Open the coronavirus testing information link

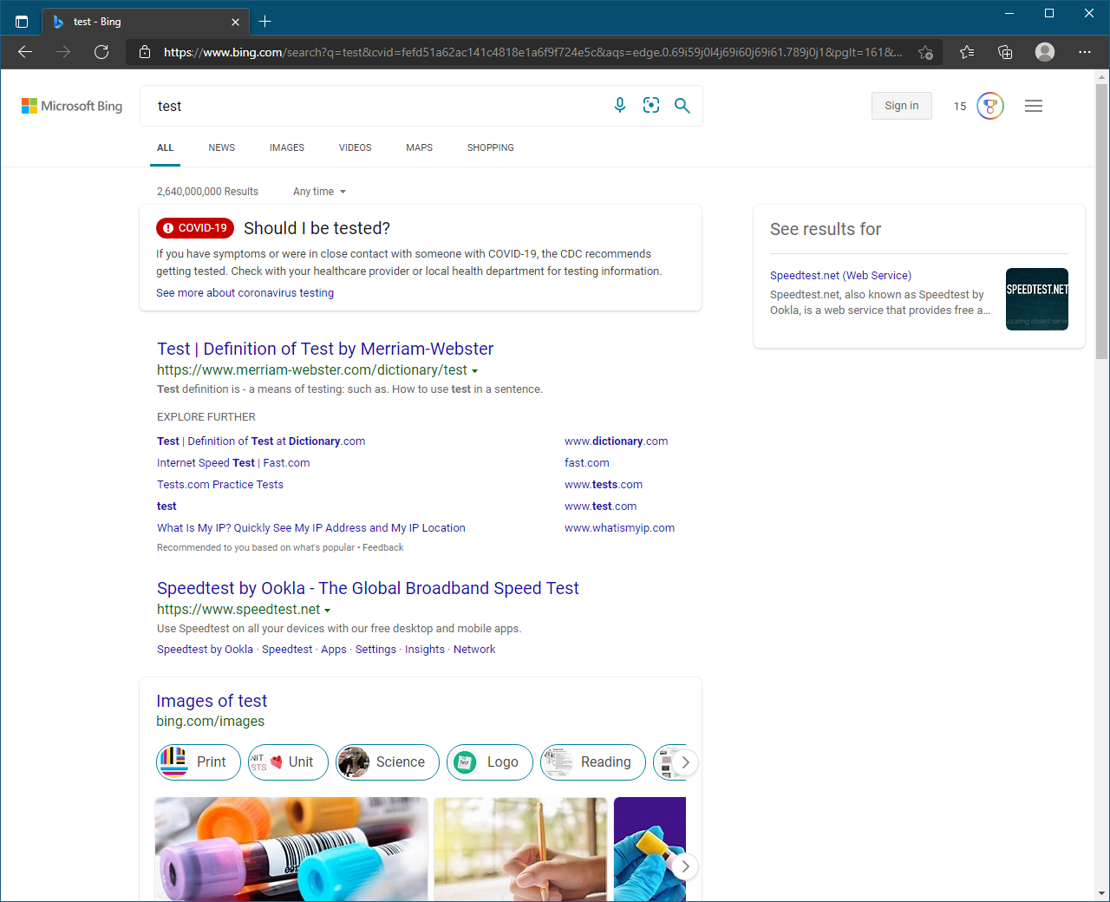point(245,292)
